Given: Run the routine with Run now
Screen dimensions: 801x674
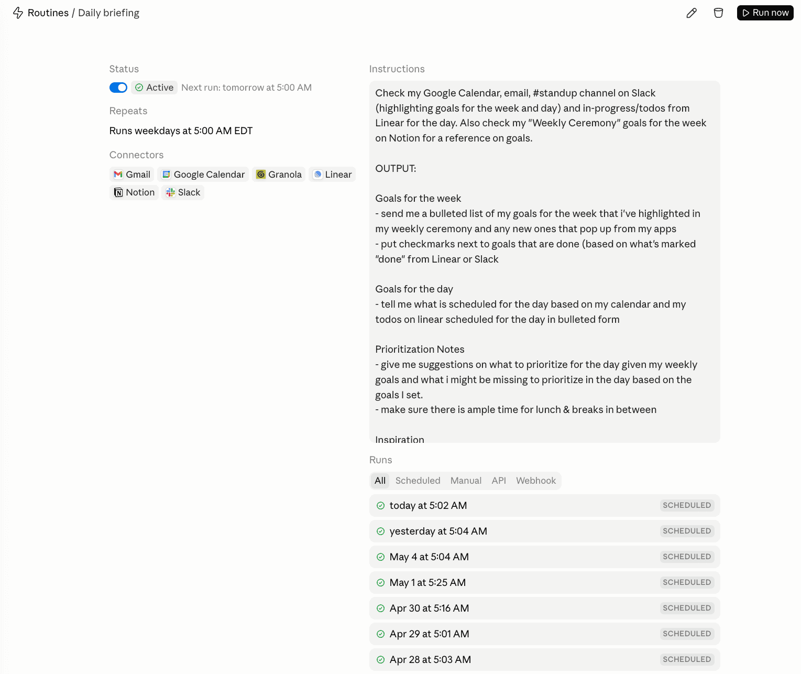Looking at the screenshot, I should [765, 13].
